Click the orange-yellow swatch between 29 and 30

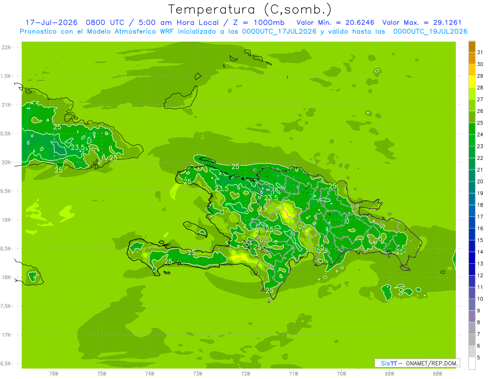tap(472, 70)
